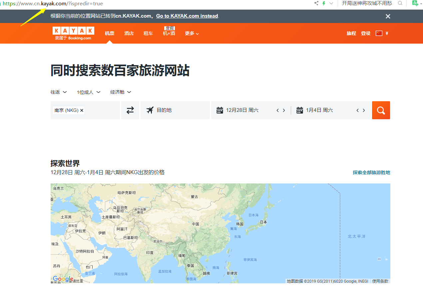Image resolution: width=423 pixels, height=292 pixels.
Task: Change currency via the ¥ symbol
Action: point(387,33)
